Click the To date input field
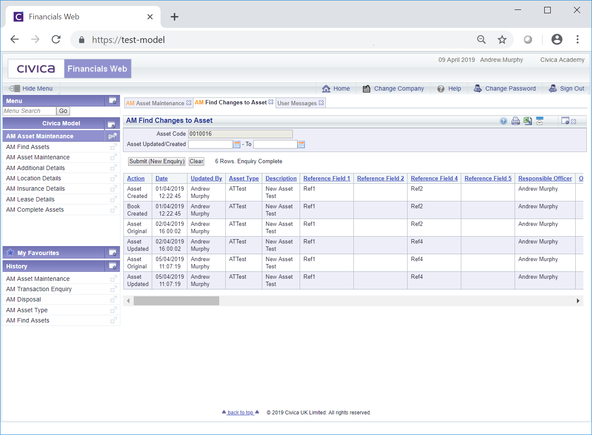 (x=275, y=144)
